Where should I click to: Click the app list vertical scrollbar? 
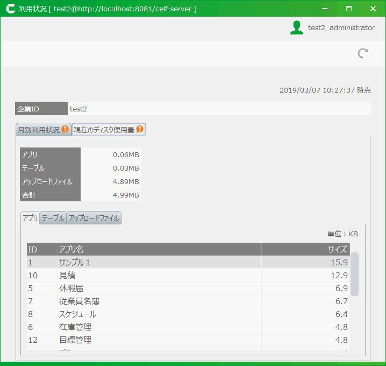[355, 274]
